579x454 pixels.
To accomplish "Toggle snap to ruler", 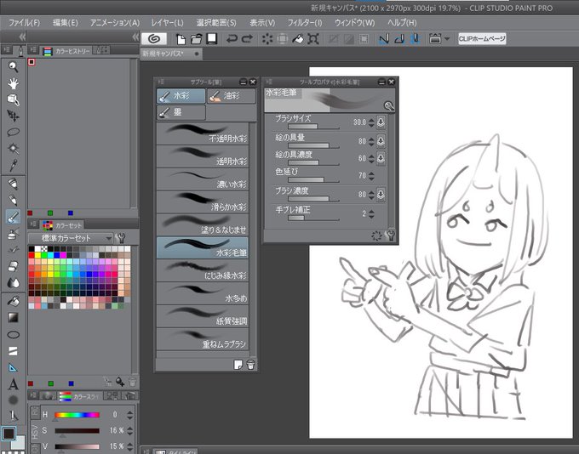I will (x=384, y=39).
